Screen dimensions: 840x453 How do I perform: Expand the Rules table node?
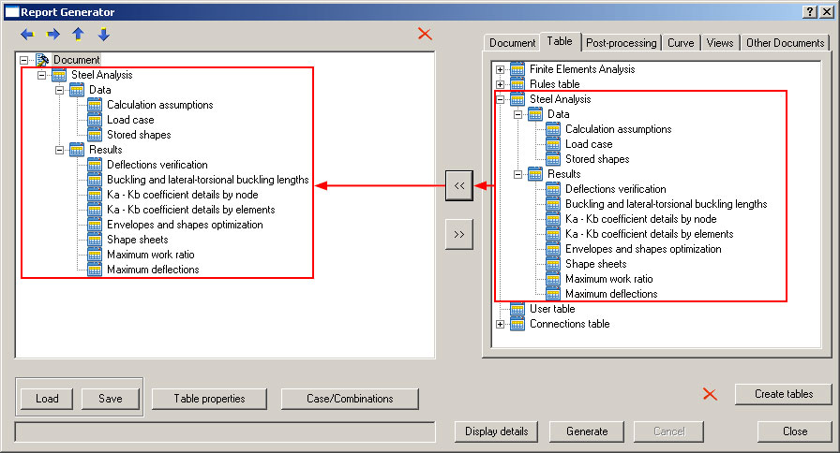[x=501, y=84]
